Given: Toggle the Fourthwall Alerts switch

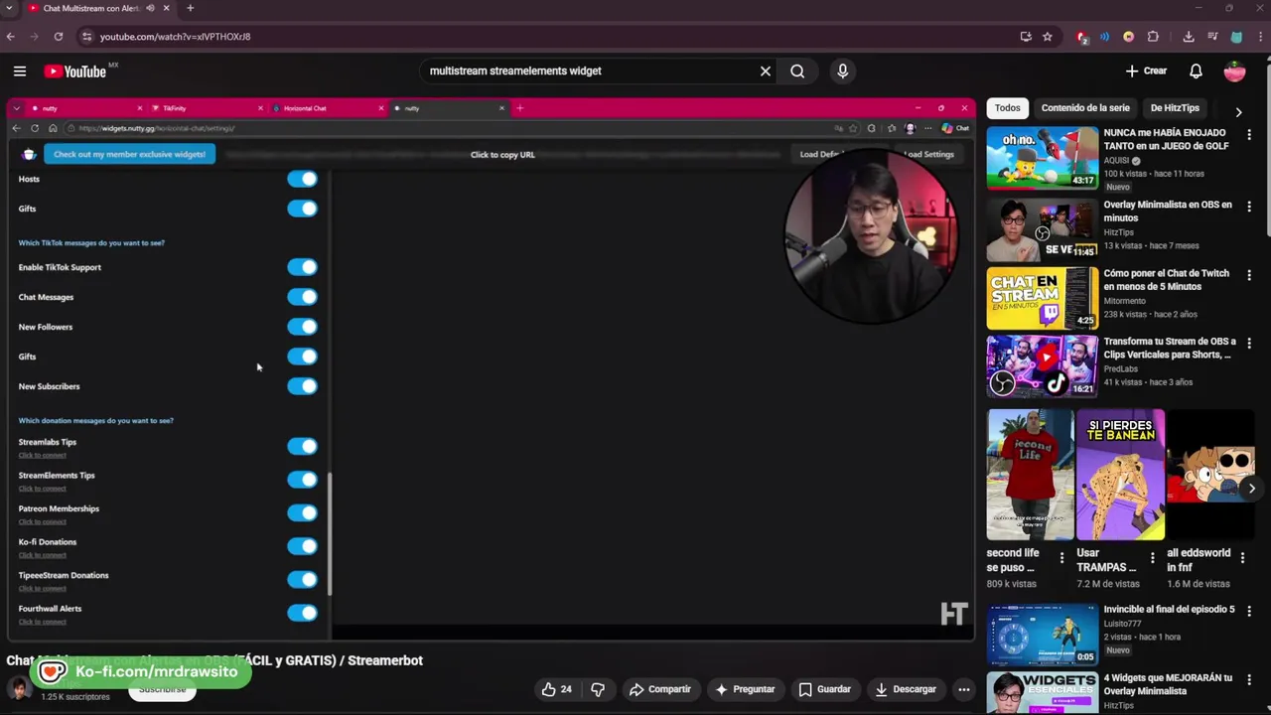Looking at the screenshot, I should (302, 613).
